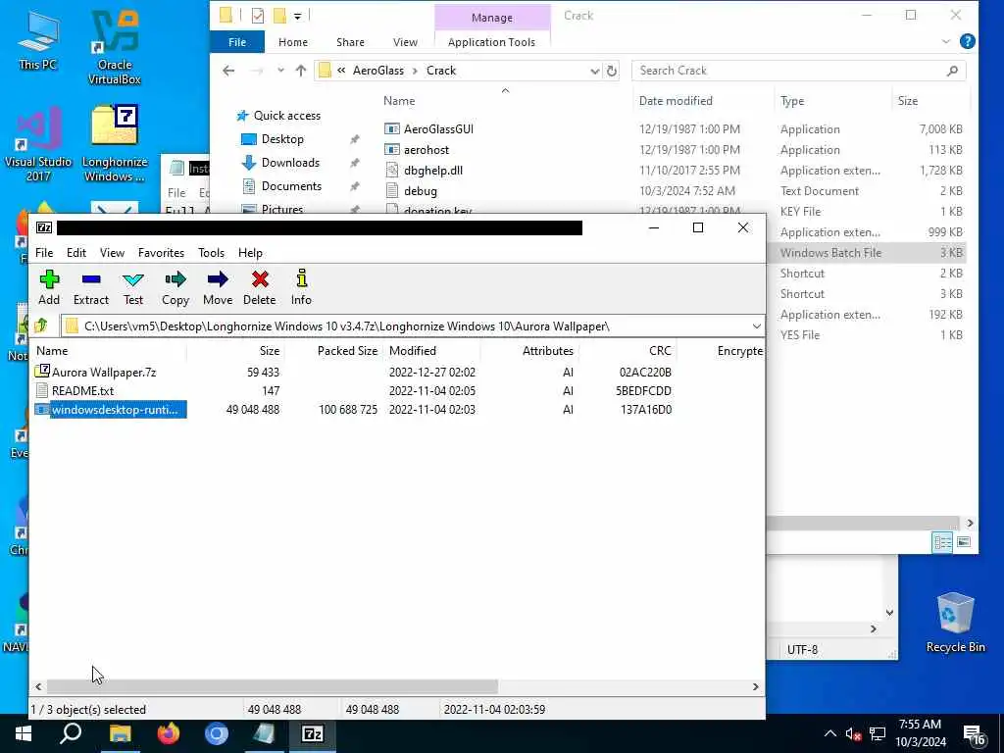This screenshot has width=1004, height=753.
Task: Select Quick access in Explorer sidebar
Action: (x=278, y=116)
